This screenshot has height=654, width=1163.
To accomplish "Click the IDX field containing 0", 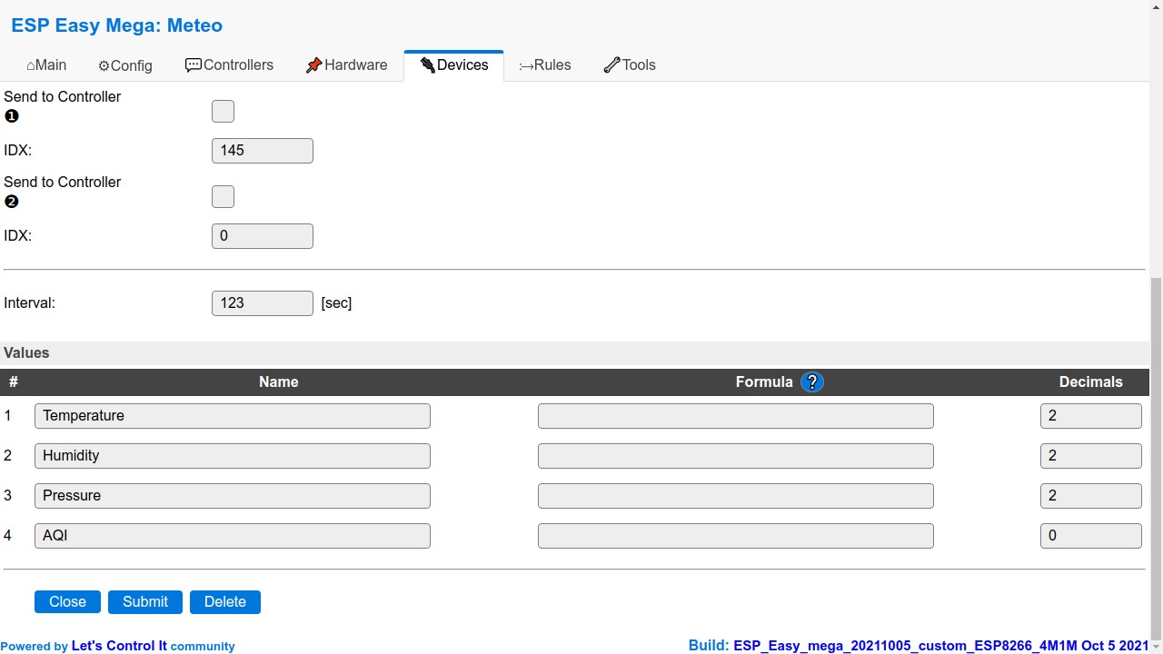I will click(x=263, y=236).
